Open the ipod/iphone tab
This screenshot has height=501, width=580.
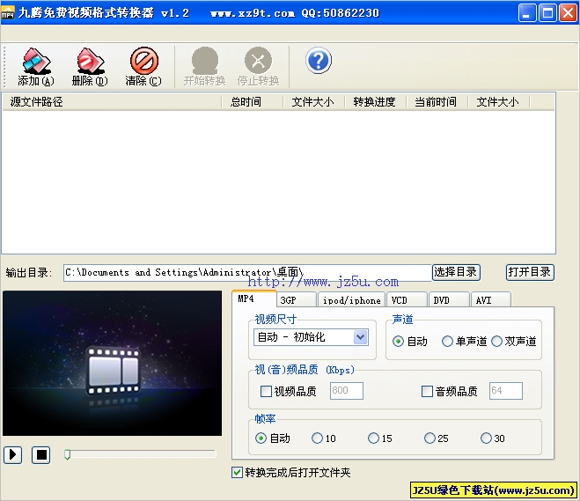(351, 300)
